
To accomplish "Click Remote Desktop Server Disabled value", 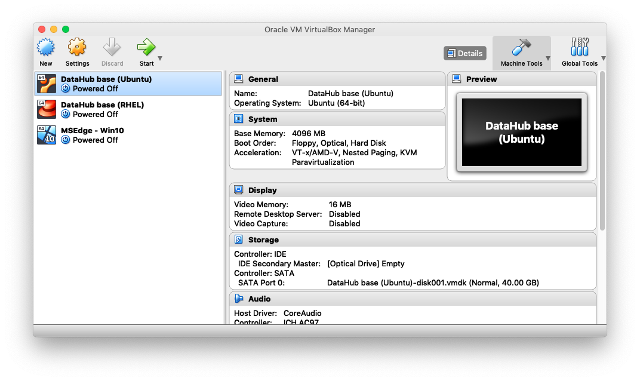I will [x=344, y=214].
